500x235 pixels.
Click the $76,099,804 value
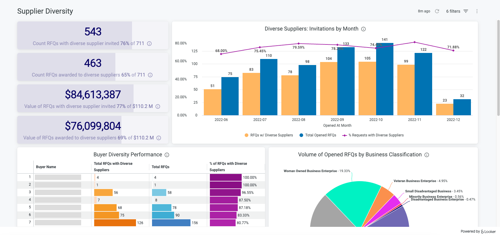tap(93, 126)
